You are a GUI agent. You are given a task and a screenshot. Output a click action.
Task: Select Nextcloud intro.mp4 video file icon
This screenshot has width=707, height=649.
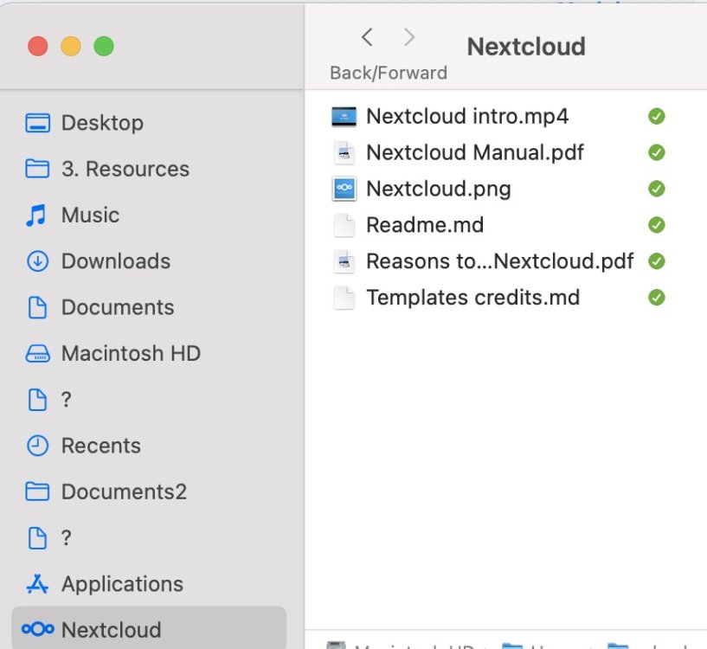[344, 116]
